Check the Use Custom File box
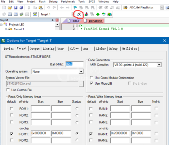169x145 pixels. [8, 90]
